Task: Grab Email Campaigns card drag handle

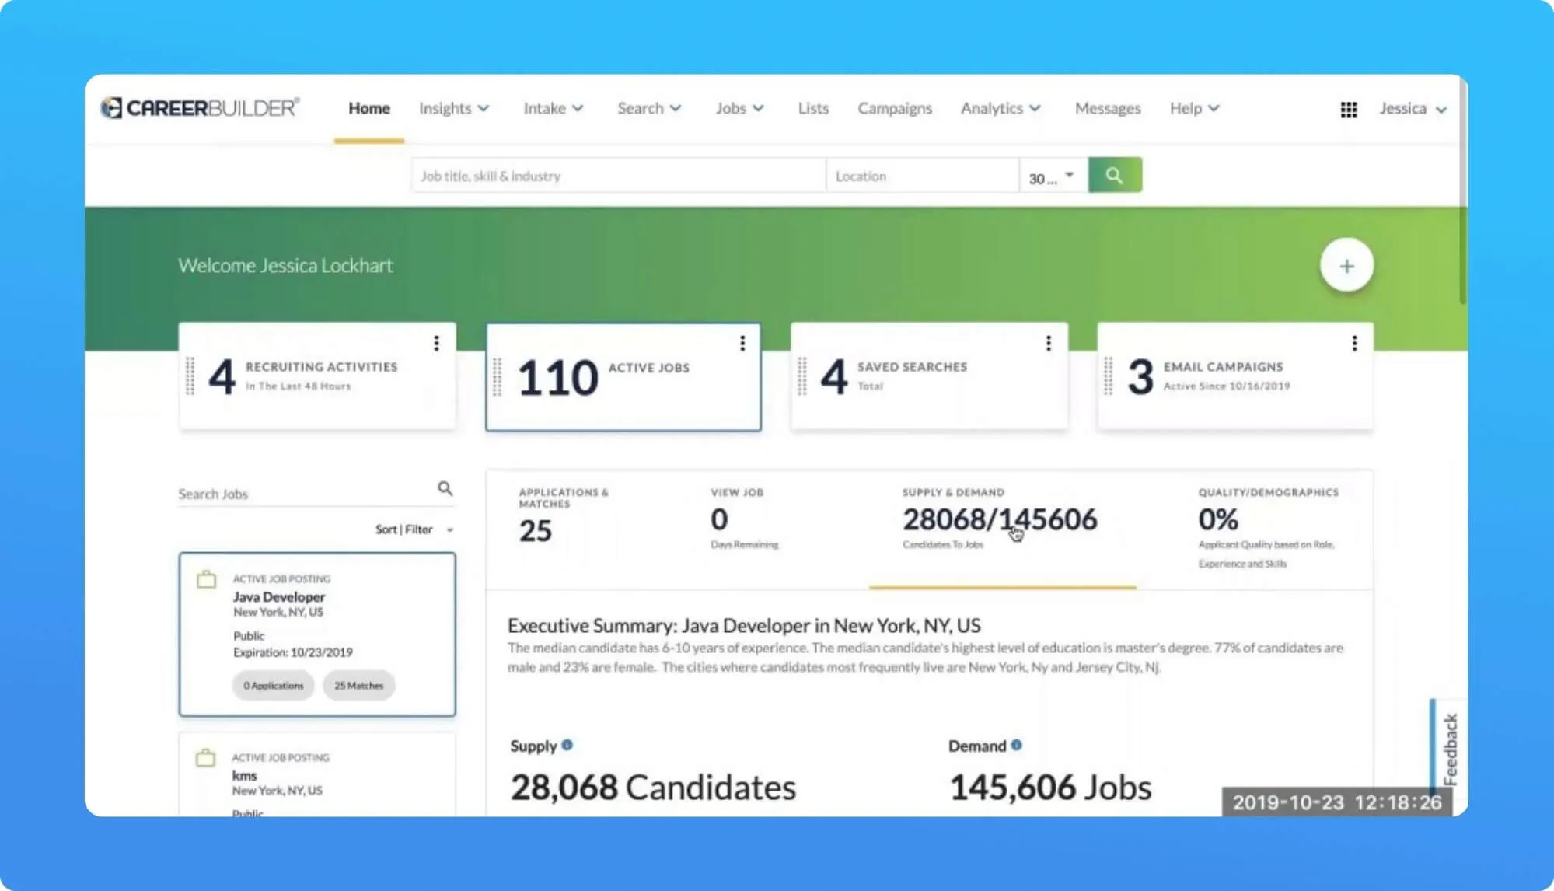Action: point(1109,376)
